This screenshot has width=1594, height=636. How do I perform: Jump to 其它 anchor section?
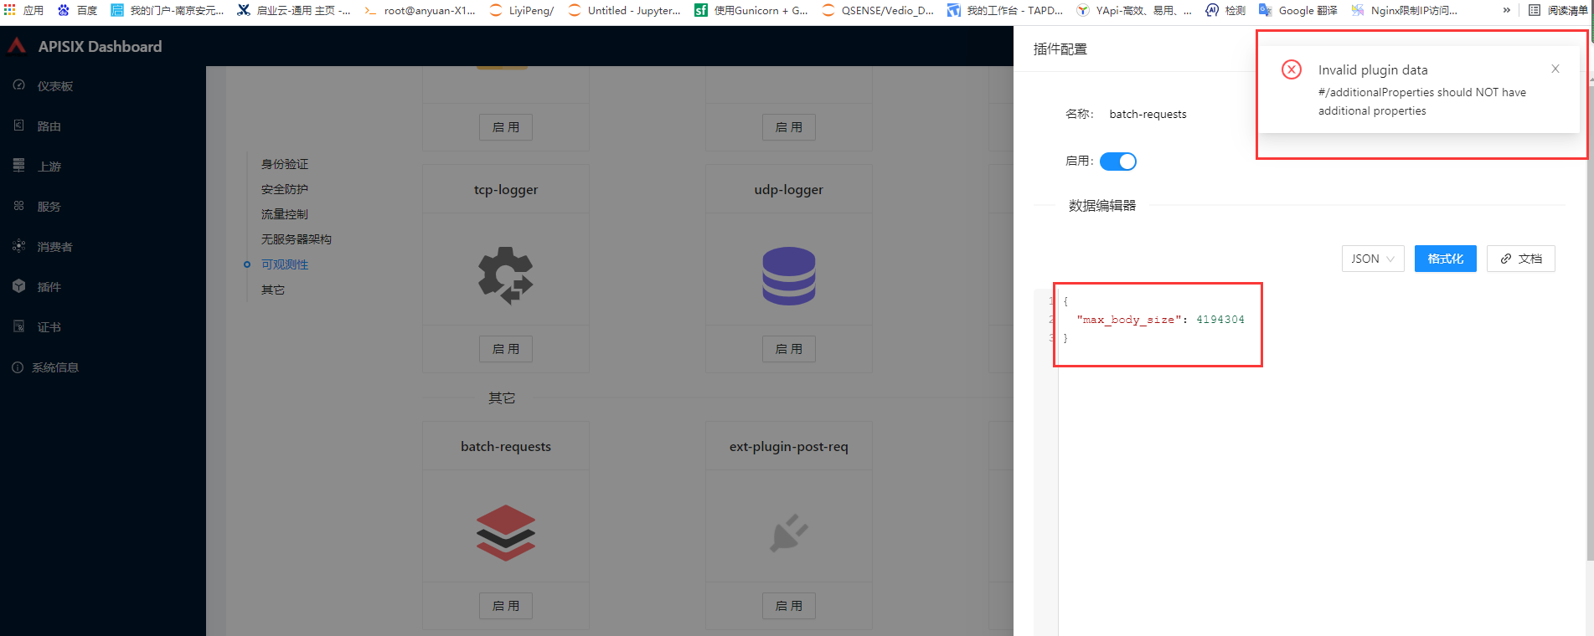pyautogui.click(x=273, y=290)
